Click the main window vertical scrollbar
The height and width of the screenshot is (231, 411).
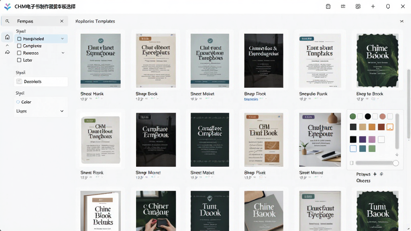408,104
